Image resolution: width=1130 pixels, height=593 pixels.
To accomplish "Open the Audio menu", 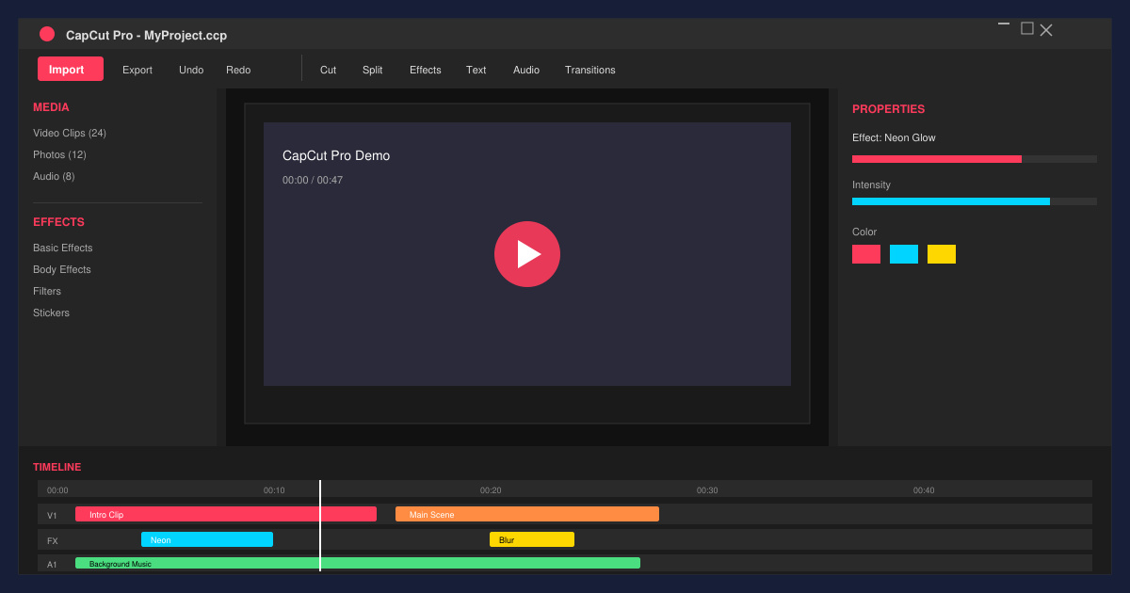I will click(x=526, y=70).
